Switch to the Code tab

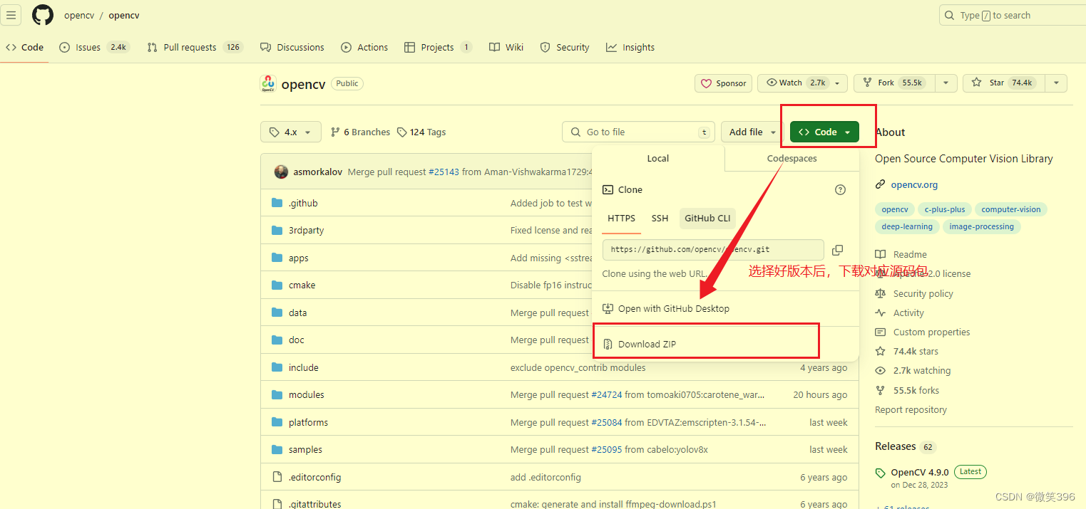pos(25,48)
